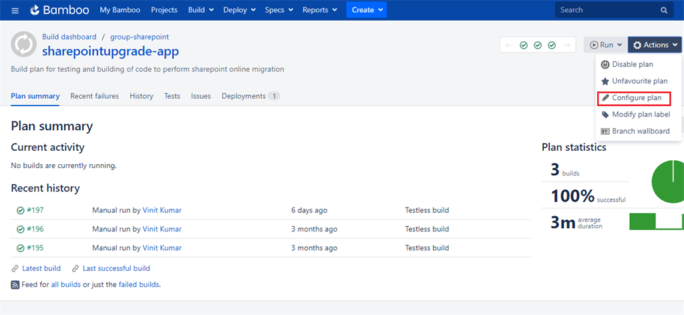The image size is (684, 315).
Task: Click the green duration bar chart
Action: (657, 222)
